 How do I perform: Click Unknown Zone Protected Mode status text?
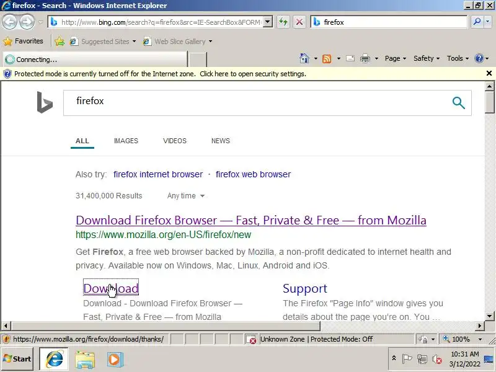316,339
